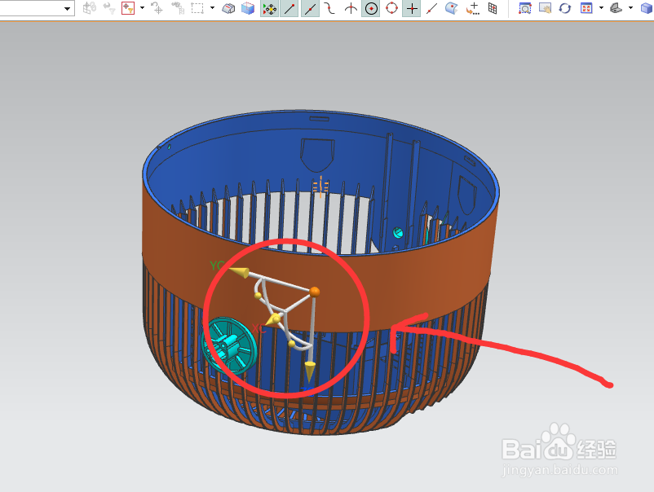Select the cyan wheel component in the model
Screen dimensions: 654x492
(229, 345)
